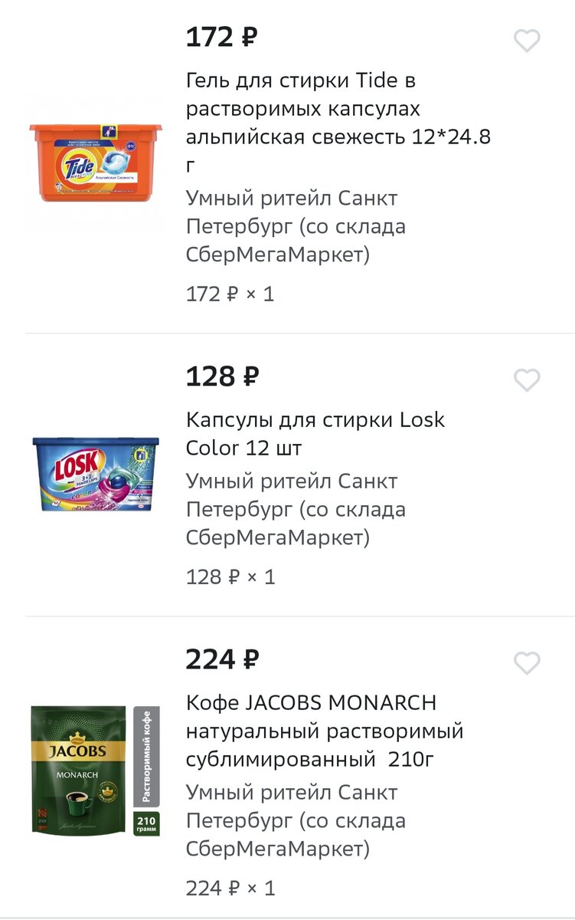Select the 224 ₽ × 1 quantity line
Viewport: 575px width, 920px height.
pyautogui.click(x=230, y=889)
